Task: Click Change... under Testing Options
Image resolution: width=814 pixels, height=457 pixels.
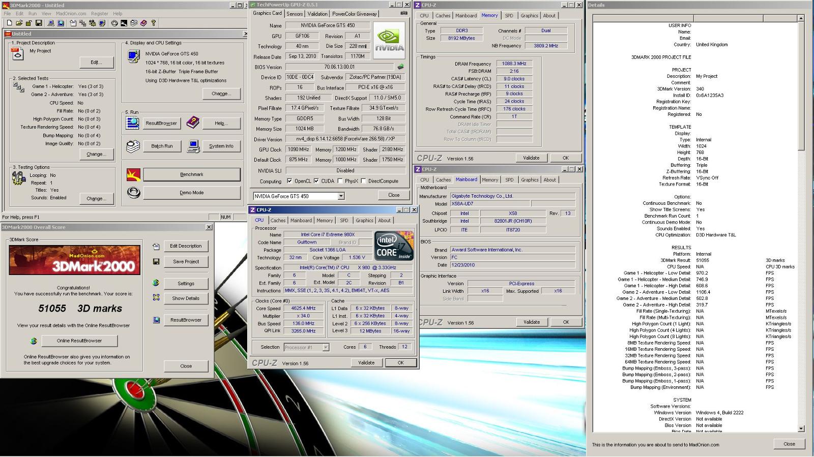Action: click(x=96, y=198)
